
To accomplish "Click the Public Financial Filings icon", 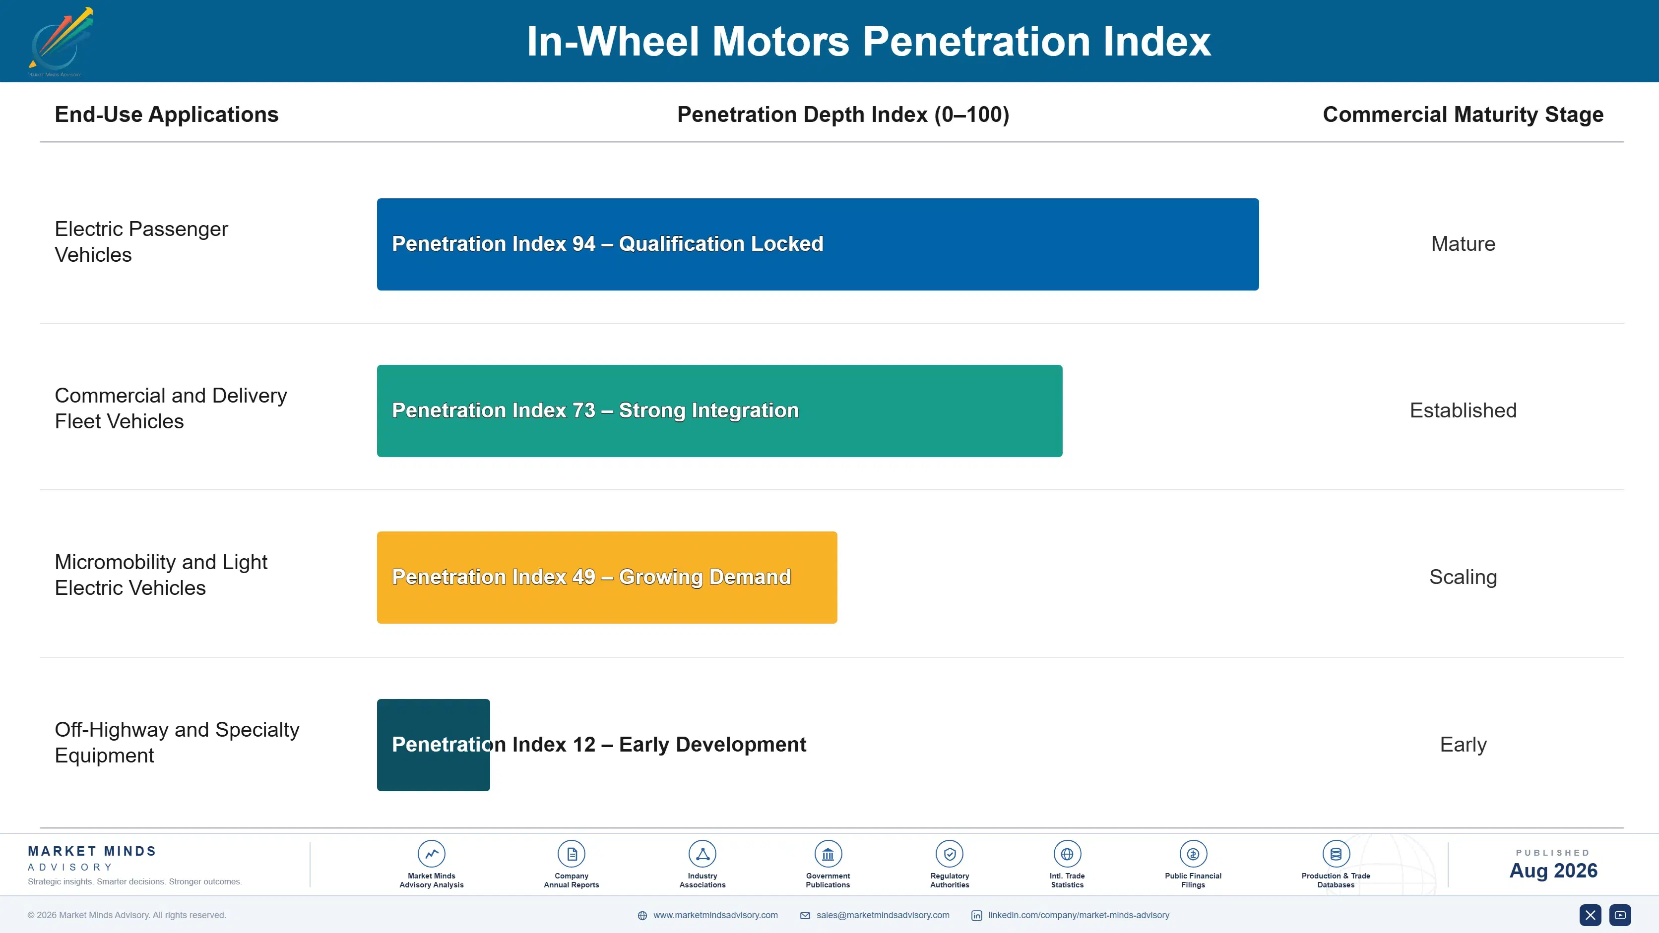I will coord(1193,854).
